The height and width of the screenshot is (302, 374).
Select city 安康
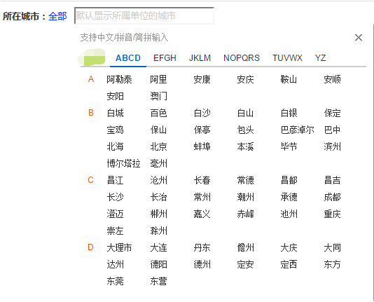tap(202, 79)
